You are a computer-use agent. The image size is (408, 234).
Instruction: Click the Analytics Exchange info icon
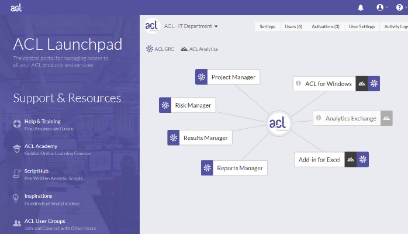click(319, 118)
